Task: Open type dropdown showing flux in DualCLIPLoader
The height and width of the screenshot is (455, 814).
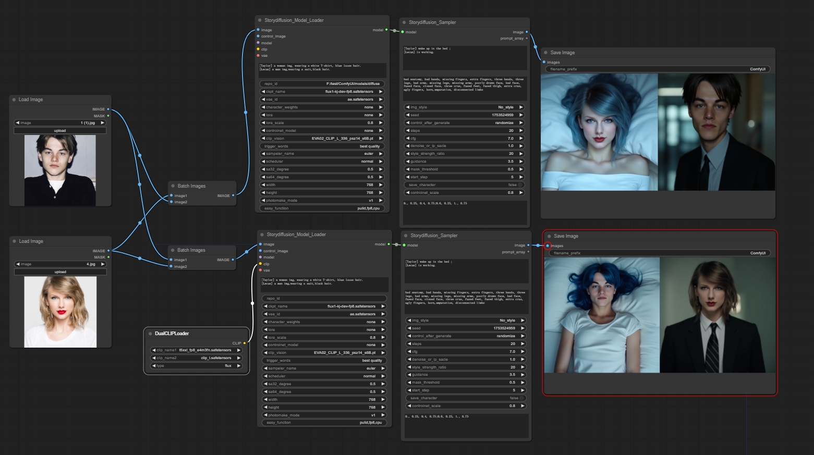Action: coord(197,366)
